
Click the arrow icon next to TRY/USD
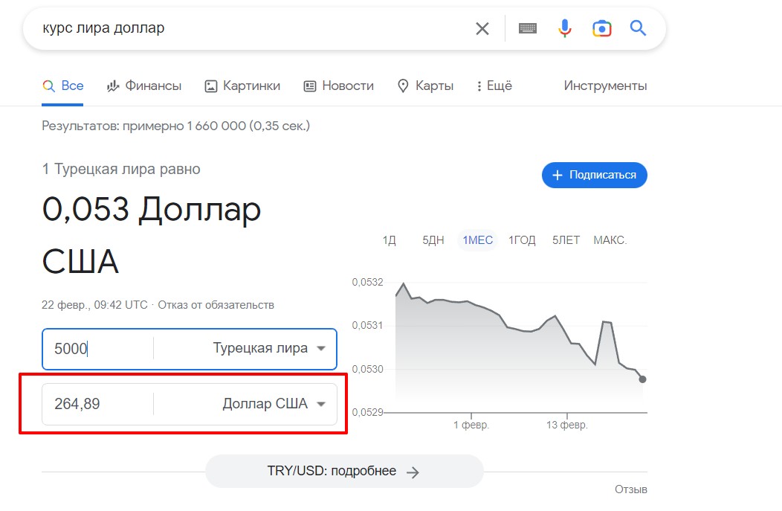(413, 472)
